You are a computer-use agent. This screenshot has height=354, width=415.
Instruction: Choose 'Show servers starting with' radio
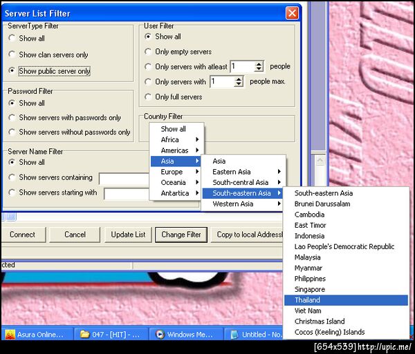[x=12, y=193]
